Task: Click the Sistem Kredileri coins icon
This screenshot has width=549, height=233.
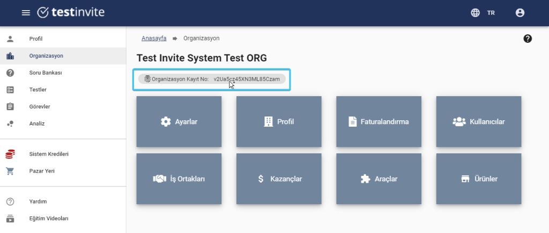Action: pos(10,154)
